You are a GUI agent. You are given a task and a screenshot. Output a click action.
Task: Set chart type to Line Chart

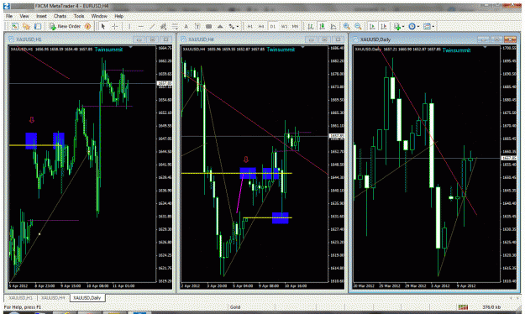point(333,26)
